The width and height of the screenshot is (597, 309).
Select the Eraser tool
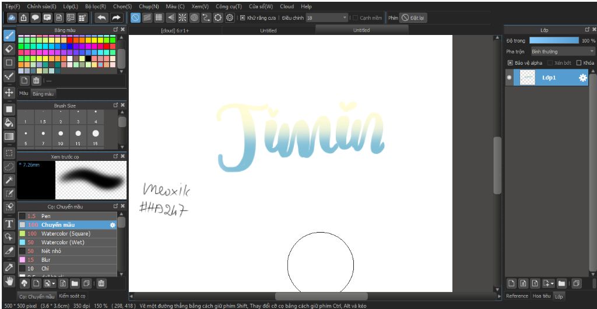tap(9, 49)
